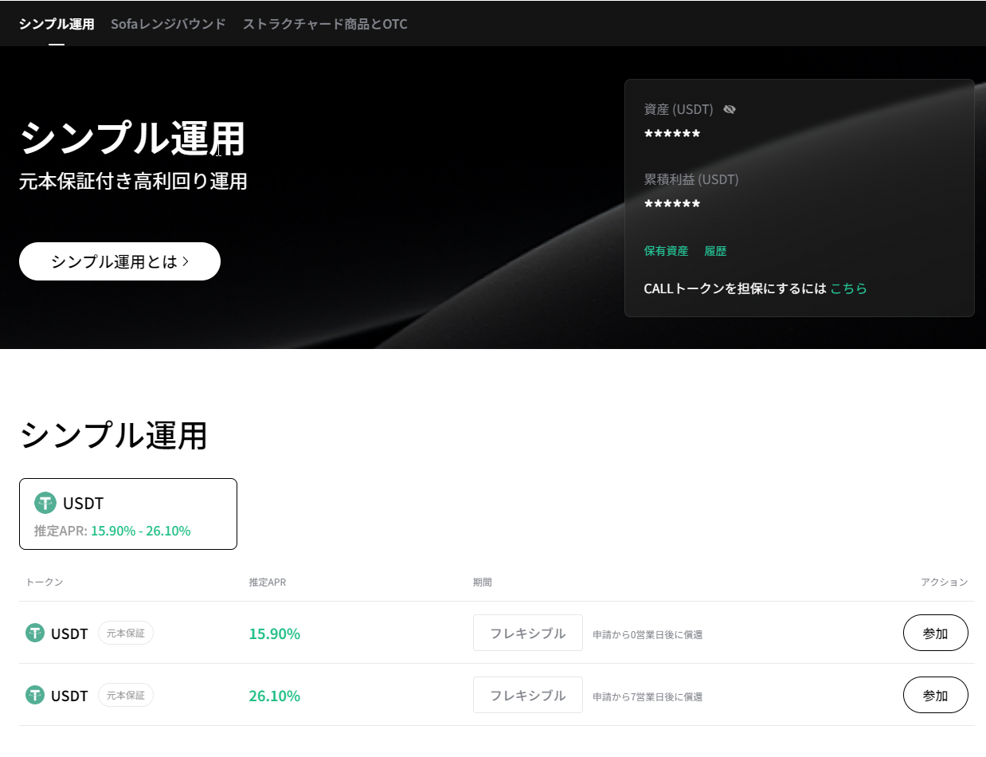
Task: Open Sofaレンジバウンド tab
Action: [x=168, y=24]
